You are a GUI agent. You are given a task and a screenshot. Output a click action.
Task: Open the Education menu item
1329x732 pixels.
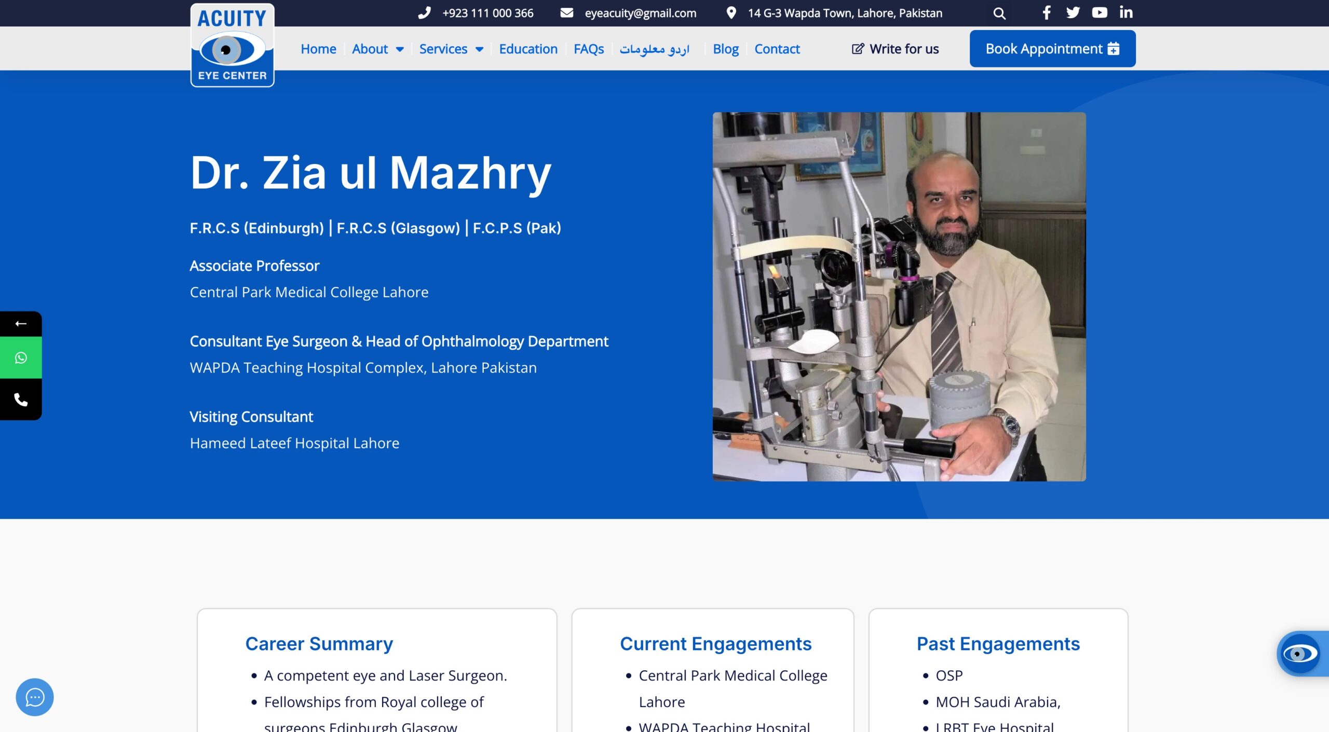[528, 49]
